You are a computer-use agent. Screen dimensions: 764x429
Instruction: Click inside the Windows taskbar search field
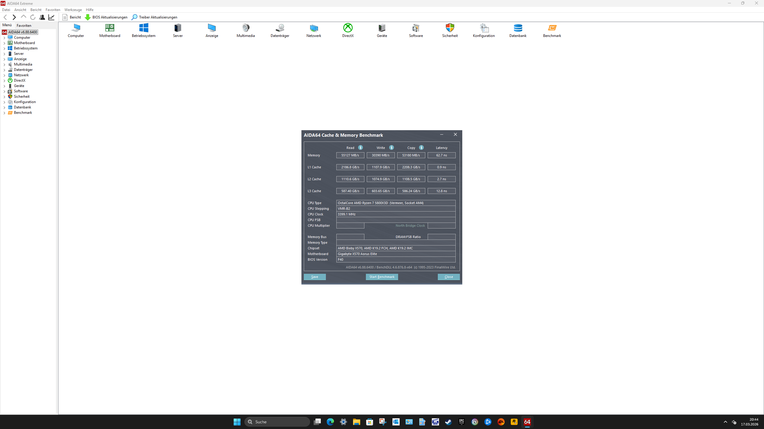(x=277, y=422)
